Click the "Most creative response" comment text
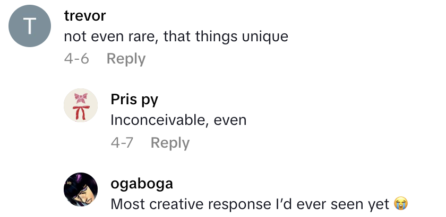The image size is (446, 217). [250, 204]
